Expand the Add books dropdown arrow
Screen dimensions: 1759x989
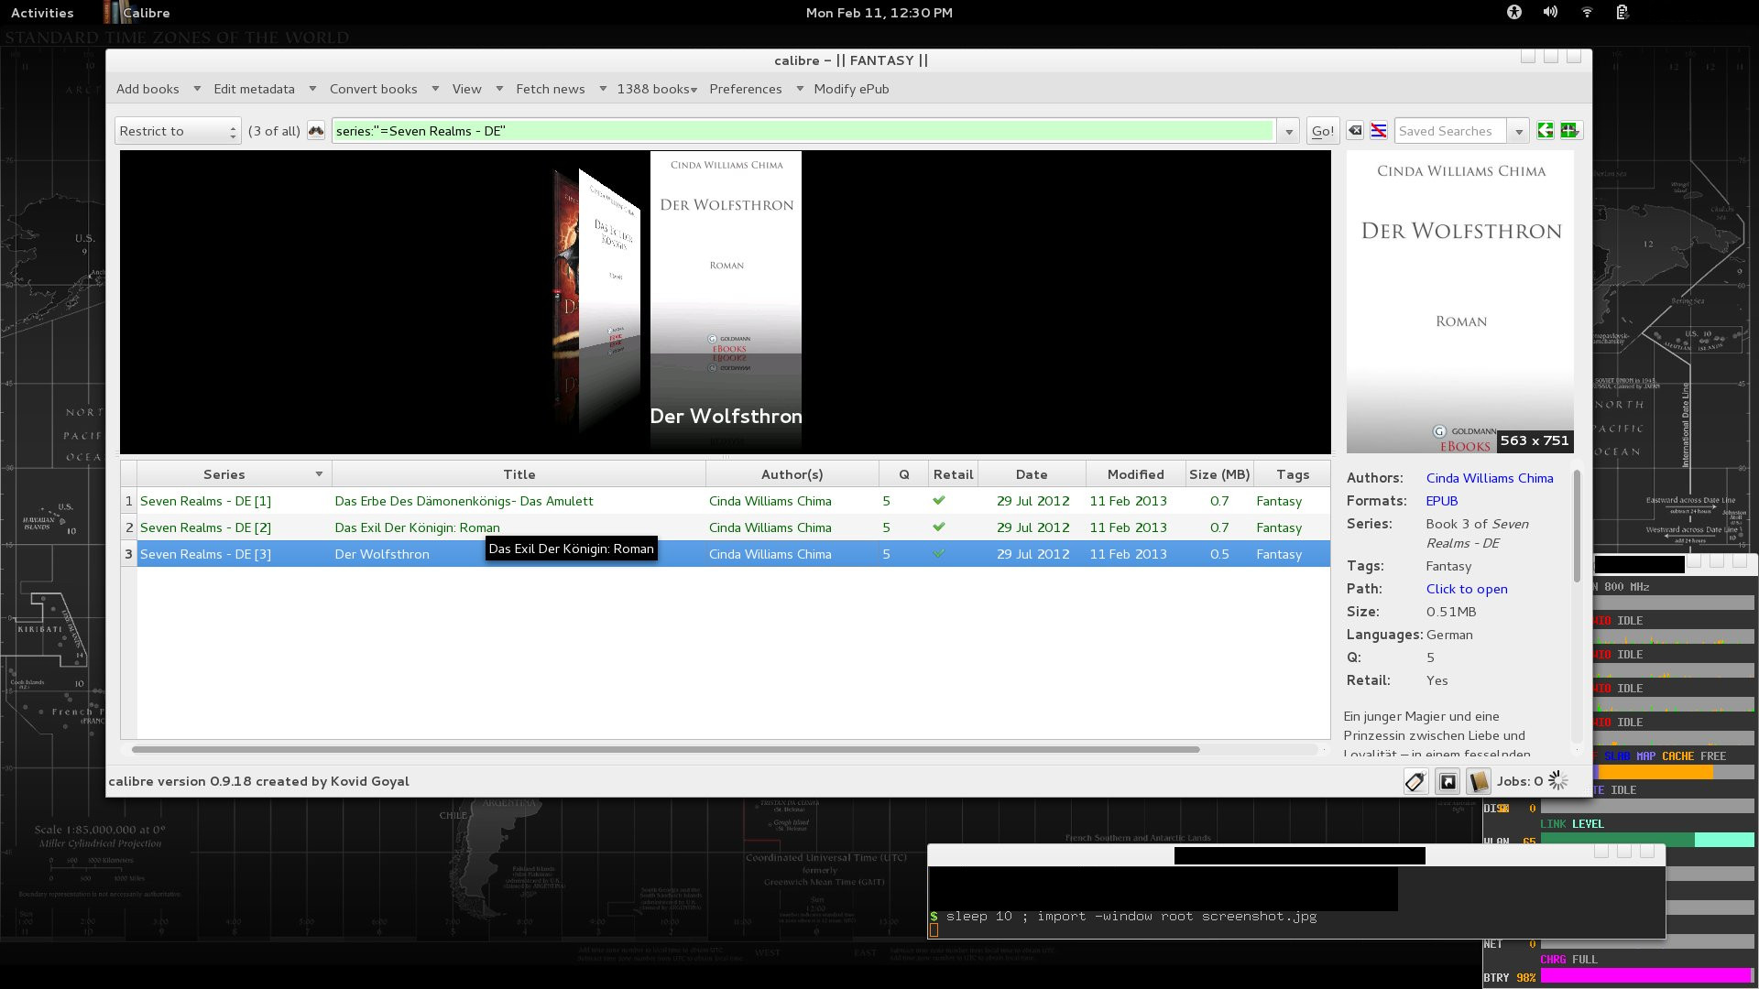pyautogui.click(x=197, y=89)
